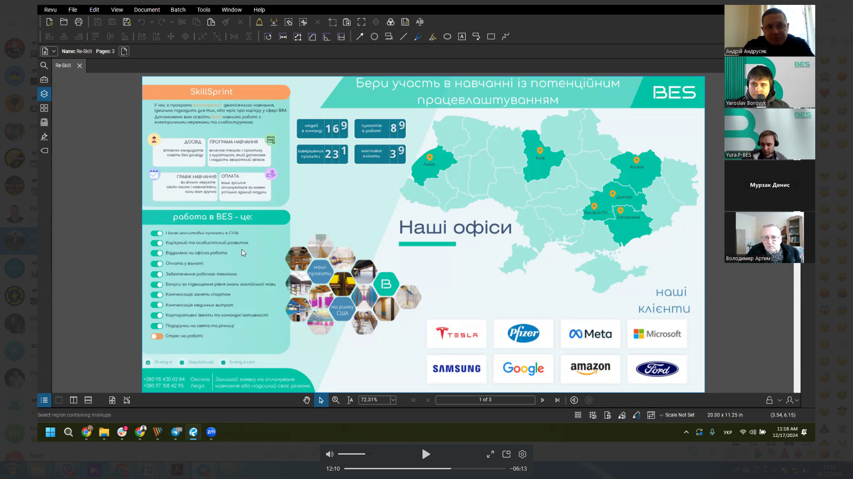Viewport: 853px width, 479px height.
Task: Print the current document
Action: pyautogui.click(x=79, y=22)
